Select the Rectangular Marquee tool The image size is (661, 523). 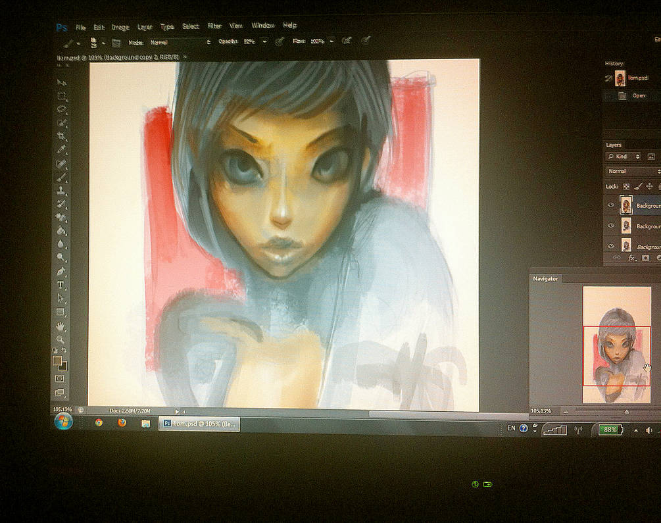coord(62,96)
